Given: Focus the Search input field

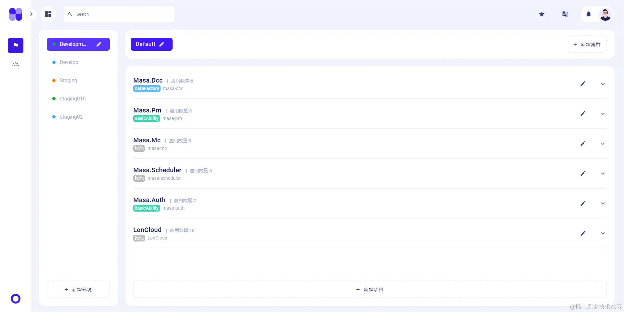Looking at the screenshot, I should coord(119,14).
